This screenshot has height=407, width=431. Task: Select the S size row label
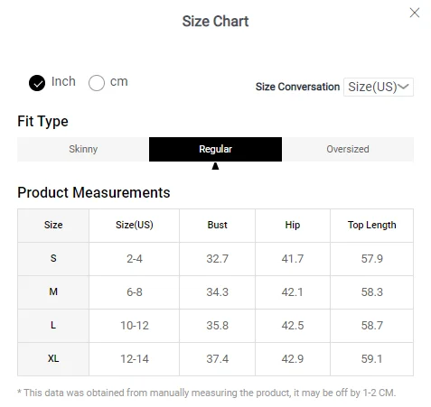click(53, 258)
